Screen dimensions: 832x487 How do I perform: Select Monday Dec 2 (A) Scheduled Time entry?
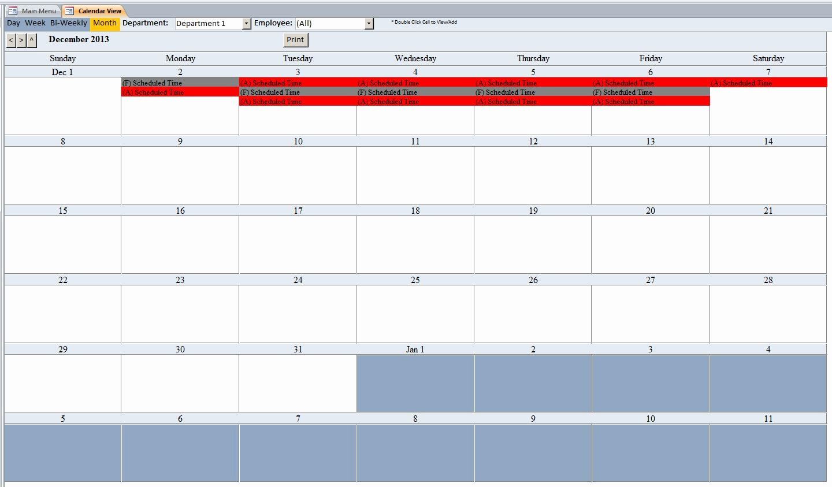pos(180,92)
